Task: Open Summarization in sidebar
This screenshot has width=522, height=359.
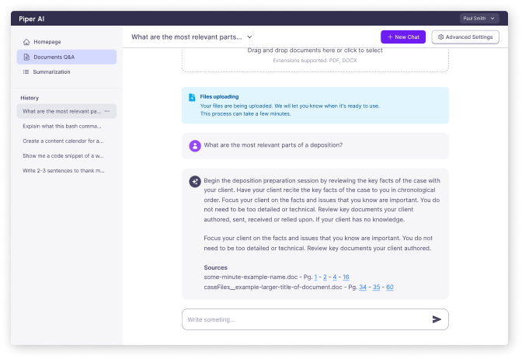Action: click(67, 72)
